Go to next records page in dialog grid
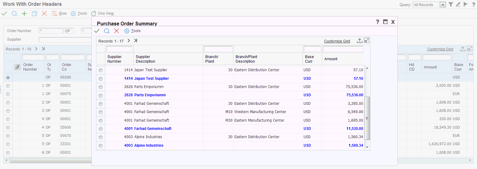 129,41
